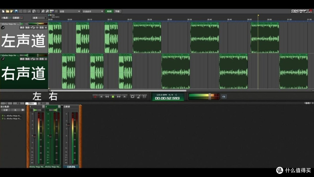Click the cut scissors toolbar icon
This screenshot has width=314, height=177.
[x=20, y=11]
